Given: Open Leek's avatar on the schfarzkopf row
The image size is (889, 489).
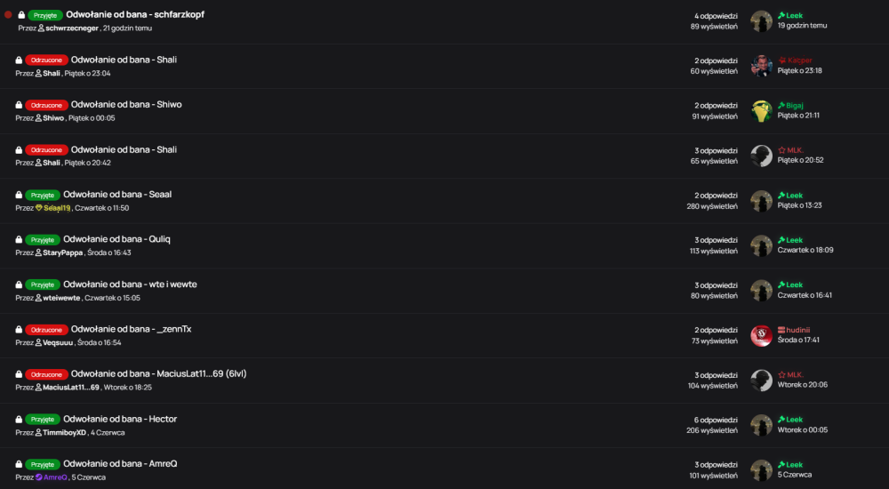Looking at the screenshot, I should 761,21.
